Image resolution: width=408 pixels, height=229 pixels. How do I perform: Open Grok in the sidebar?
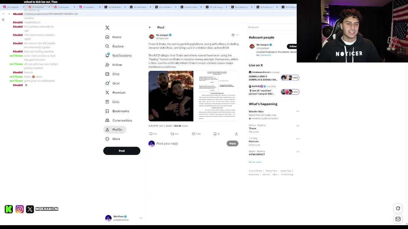tap(113, 83)
